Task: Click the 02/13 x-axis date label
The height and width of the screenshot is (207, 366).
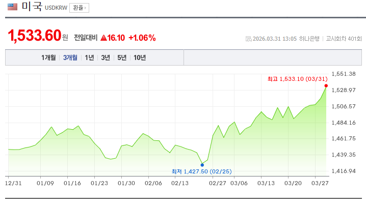Action: pyautogui.click(x=180, y=183)
